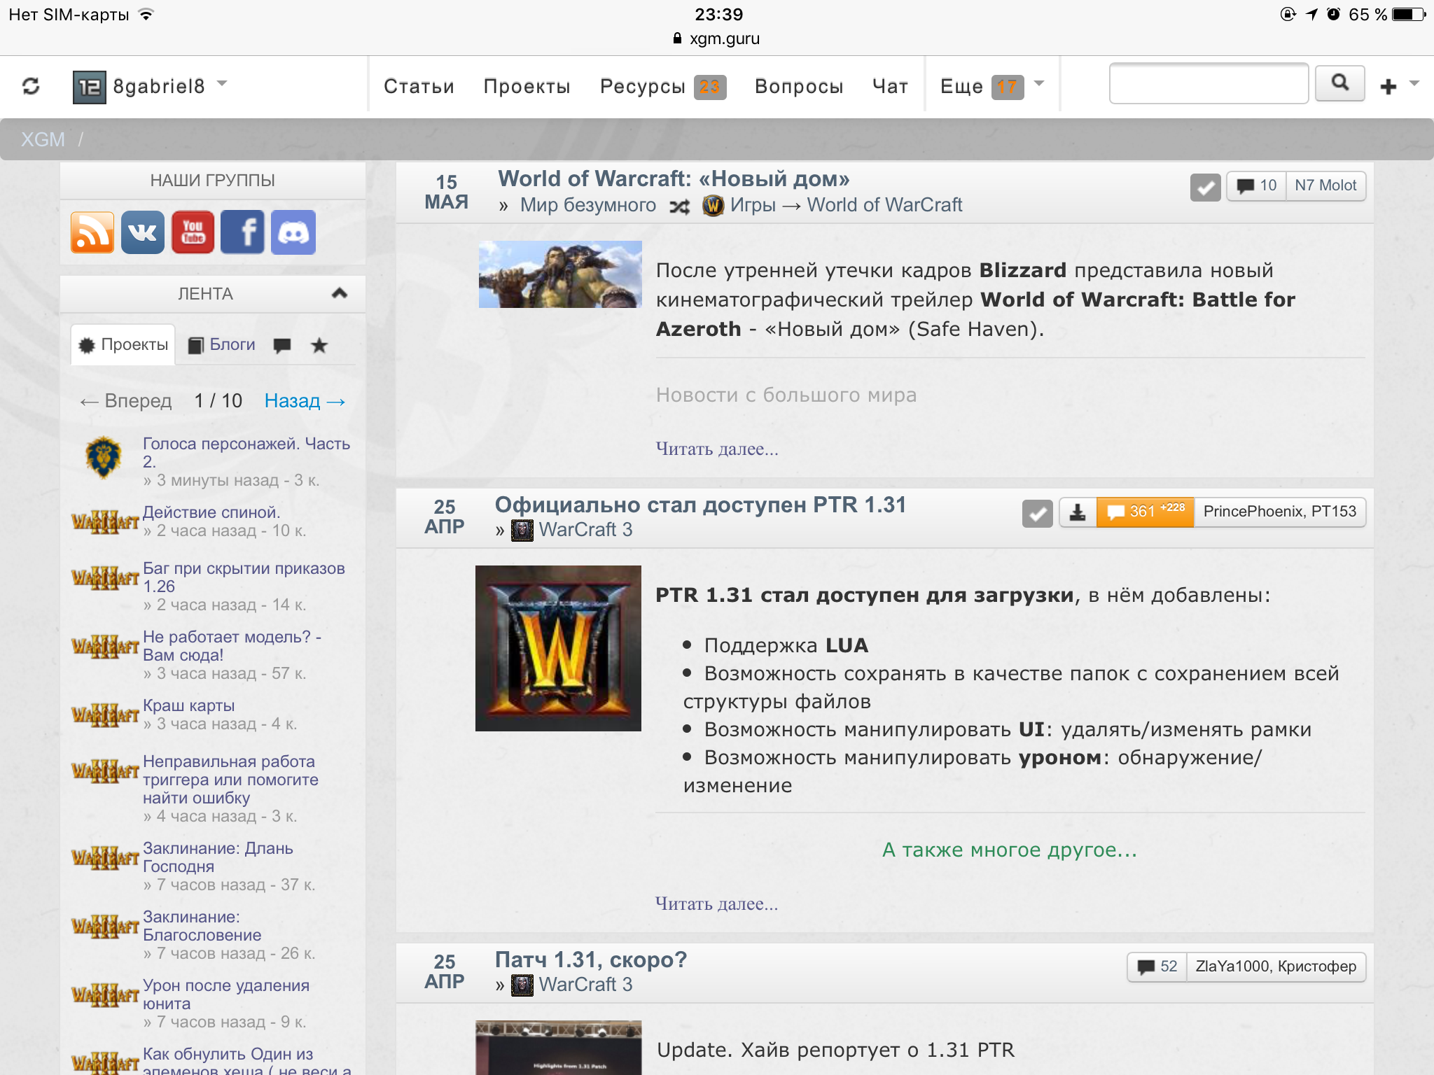Open feed item Голоса персонажей. Часть 2.
Image resolution: width=1434 pixels, height=1075 pixels.
[x=246, y=452]
